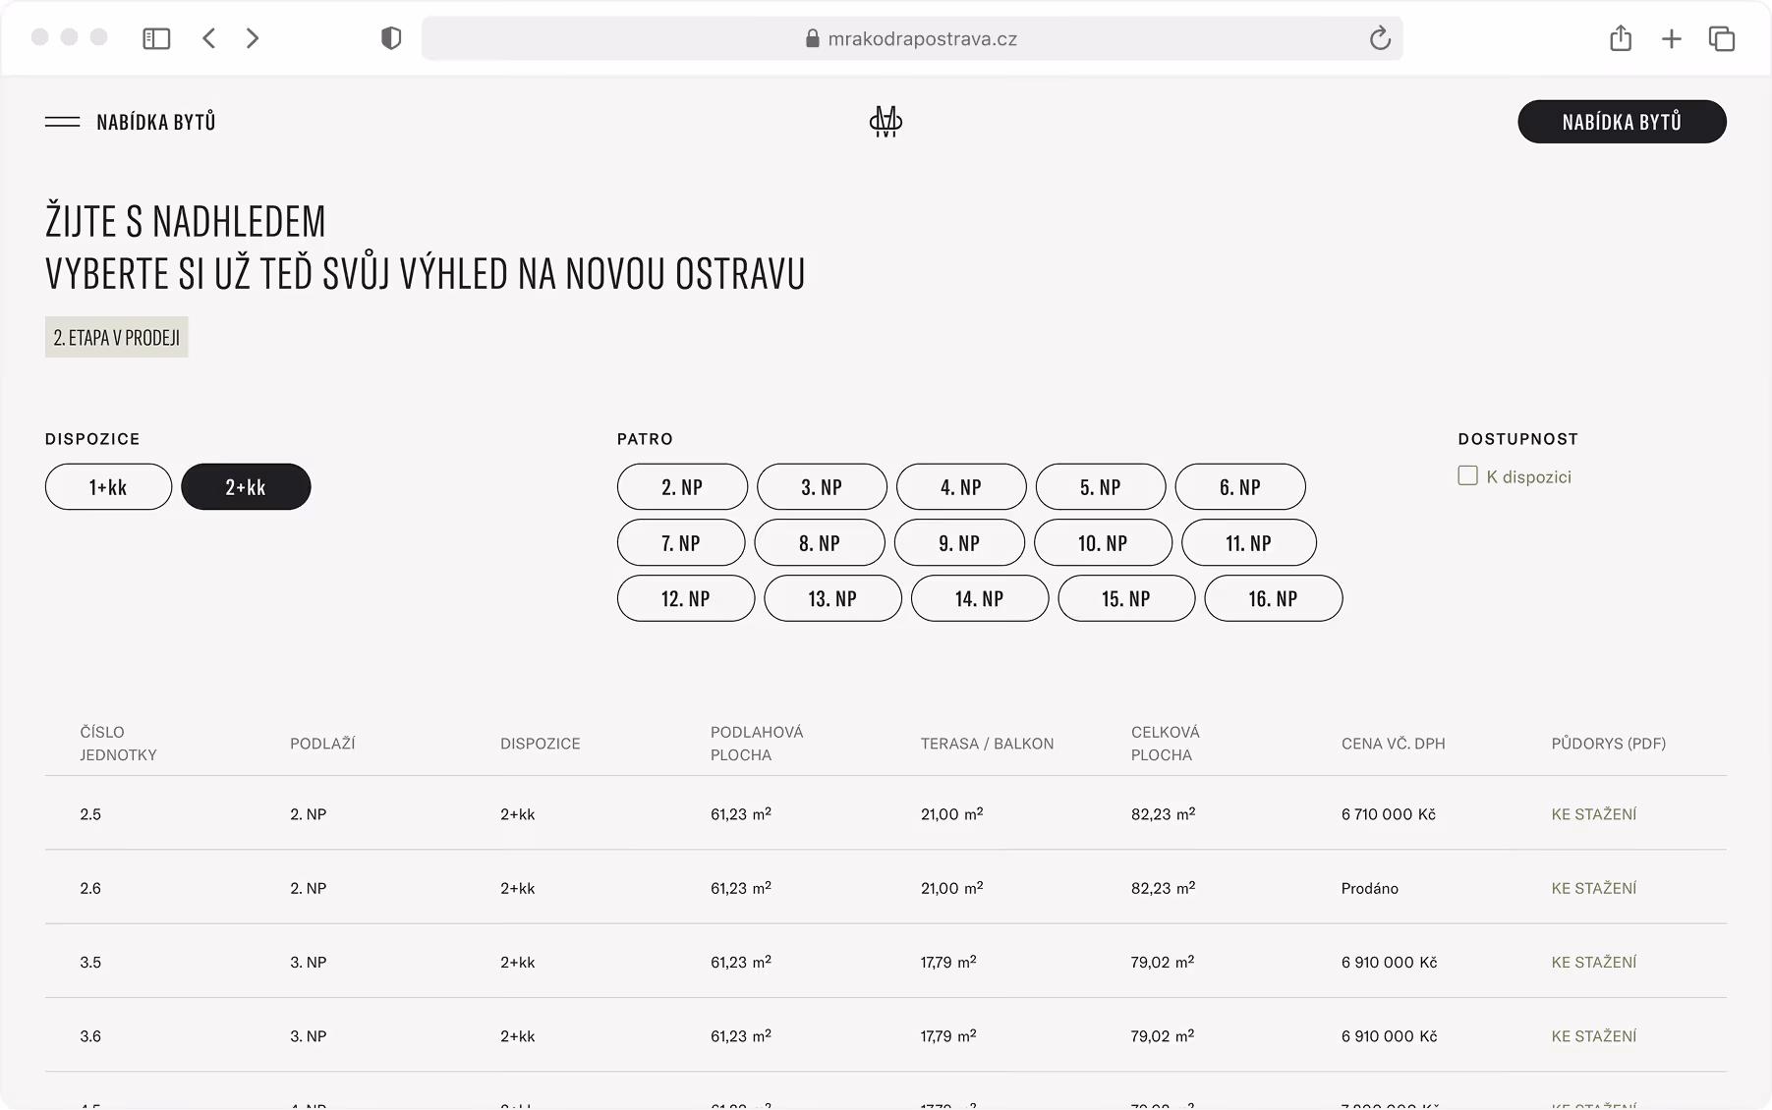This screenshot has height=1110, width=1772.
Task: Open a new tab with the plus icon
Action: pyautogui.click(x=1671, y=38)
